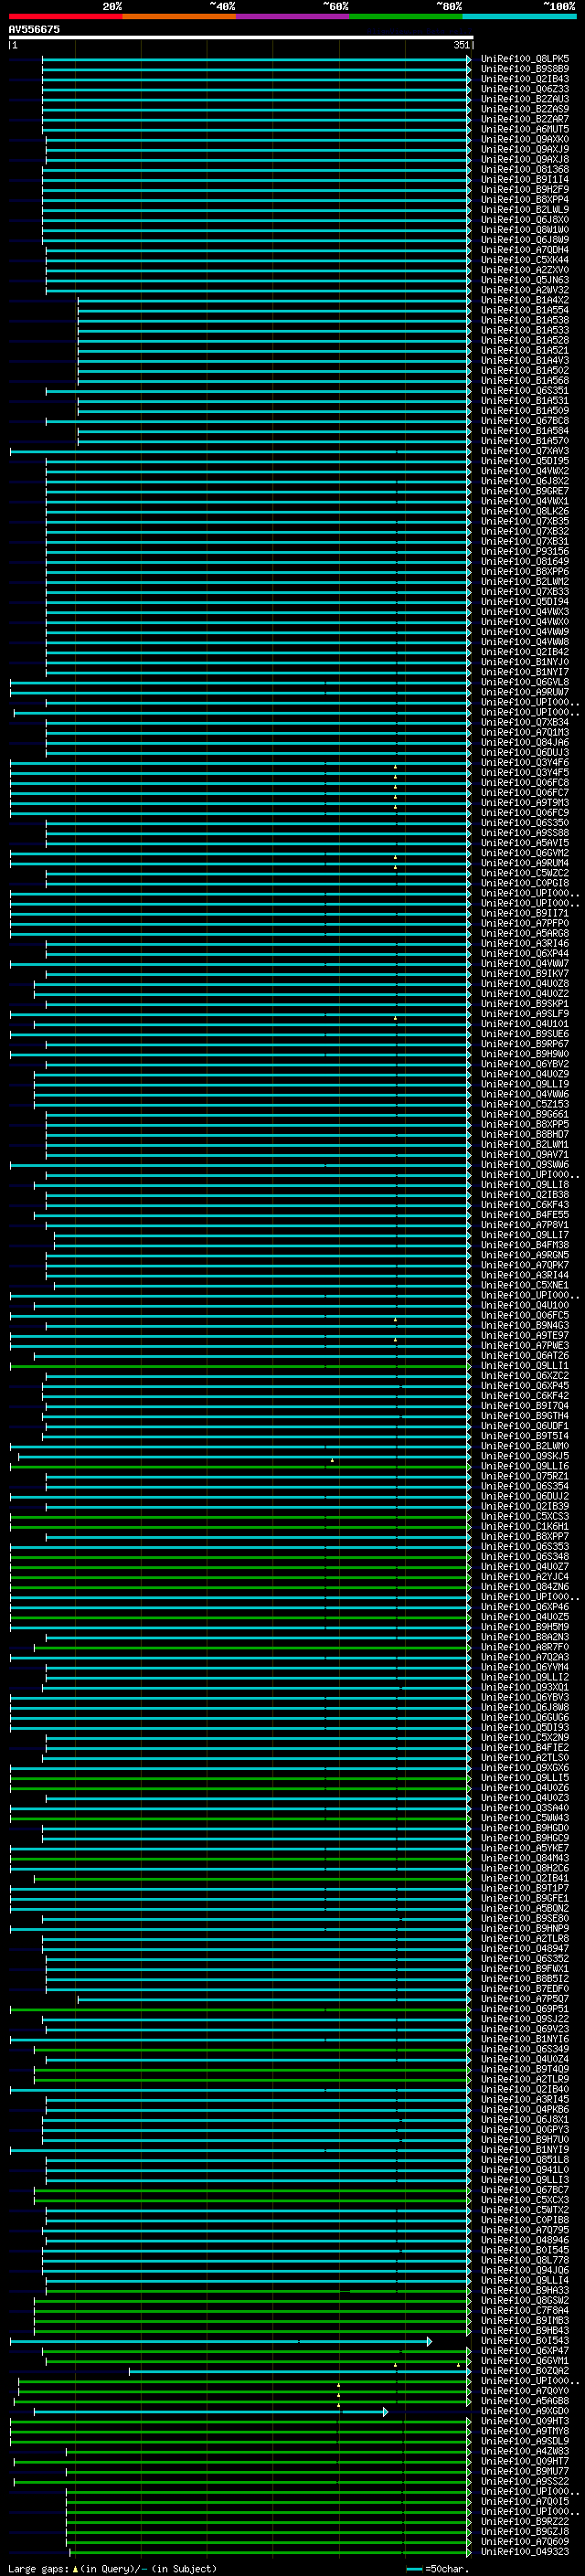Click the green ~80% identity legend bar

click(x=405, y=16)
